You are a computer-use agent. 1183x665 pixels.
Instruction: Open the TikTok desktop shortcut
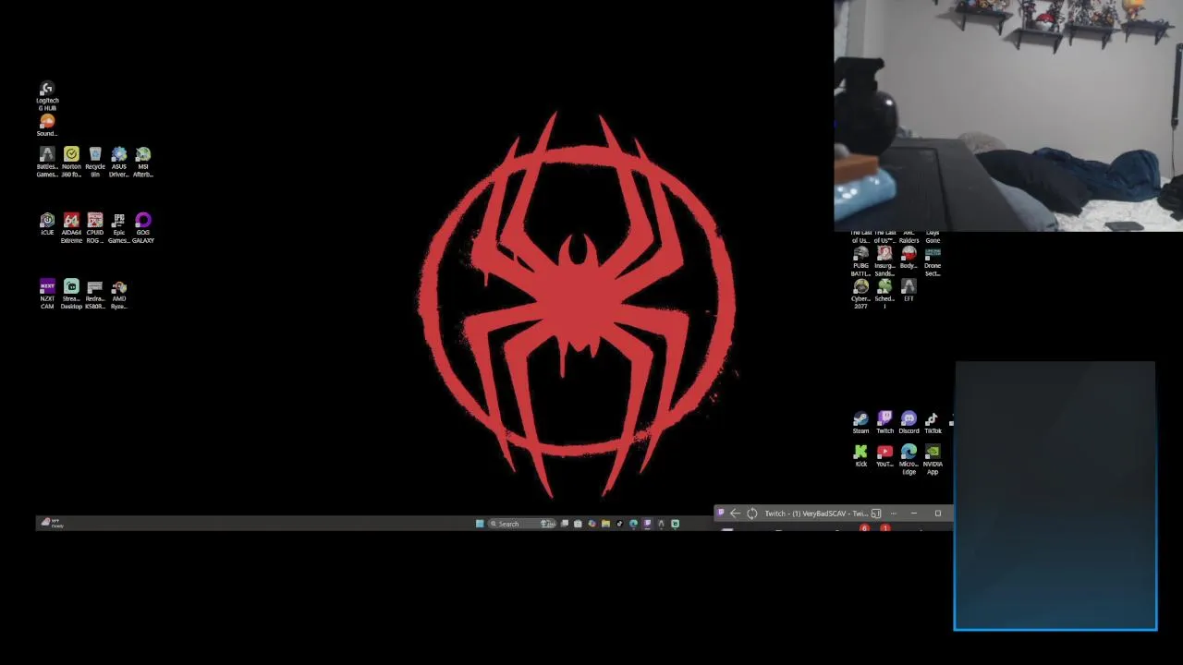click(x=933, y=423)
